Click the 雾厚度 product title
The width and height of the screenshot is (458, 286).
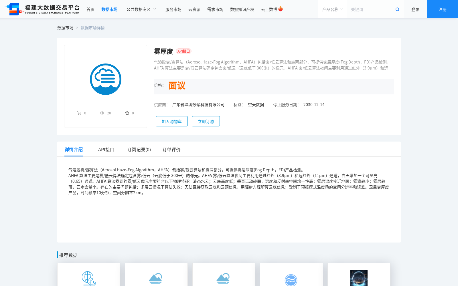click(163, 51)
